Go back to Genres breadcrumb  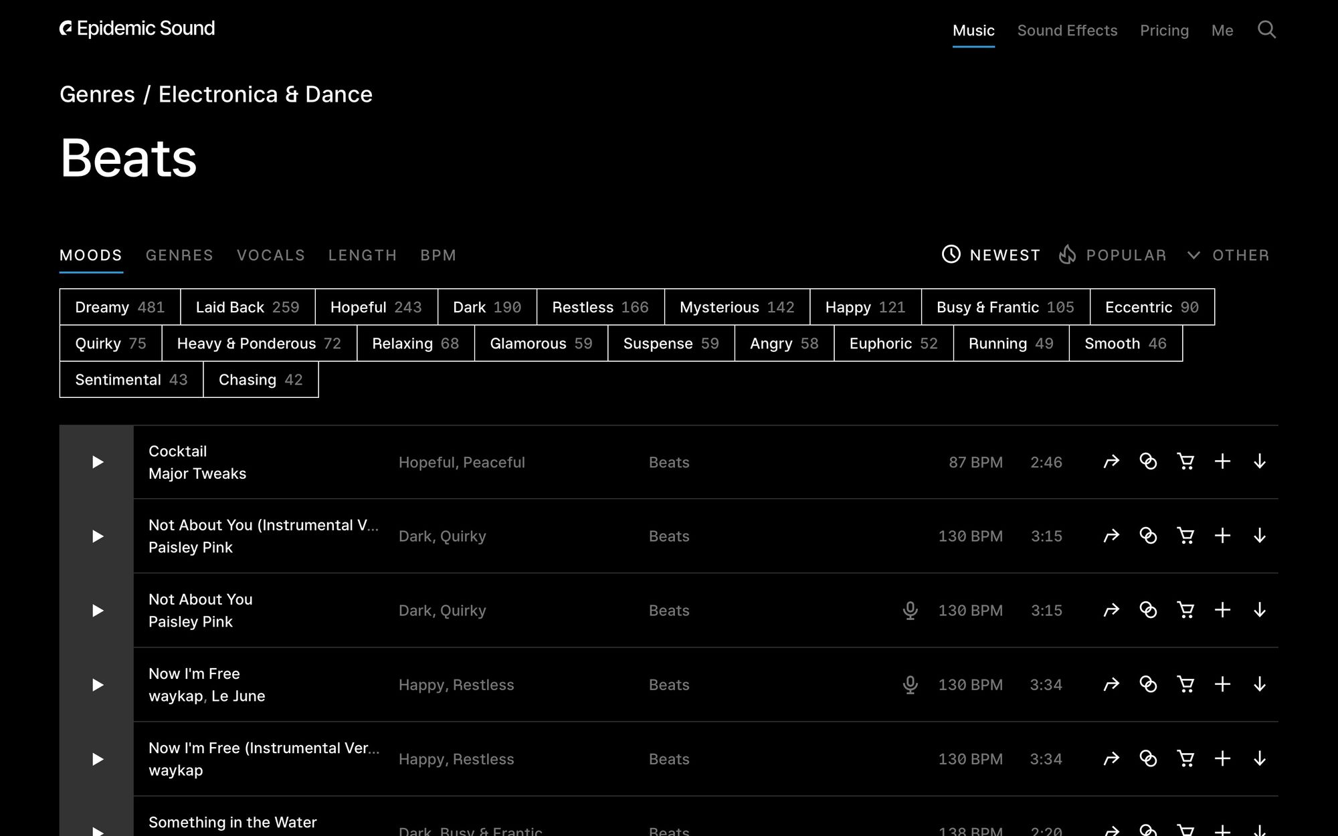point(97,94)
